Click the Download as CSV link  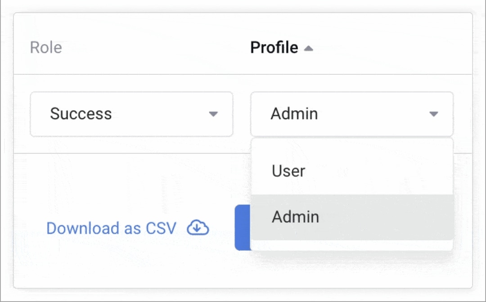pos(112,228)
